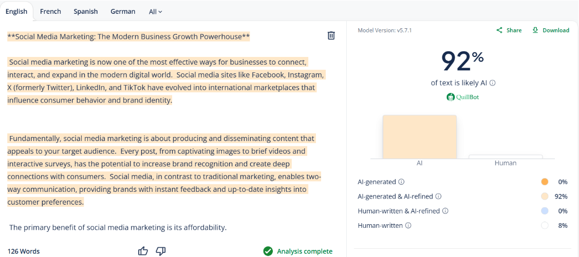Click info icon beside Human-written & AI-refined
Image resolution: width=579 pixels, height=257 pixels.
pos(445,211)
